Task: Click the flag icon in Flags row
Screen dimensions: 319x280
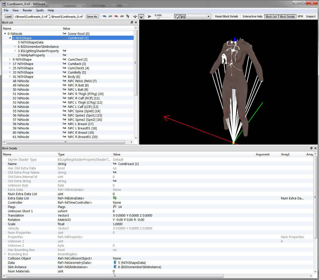Action: [115, 207]
